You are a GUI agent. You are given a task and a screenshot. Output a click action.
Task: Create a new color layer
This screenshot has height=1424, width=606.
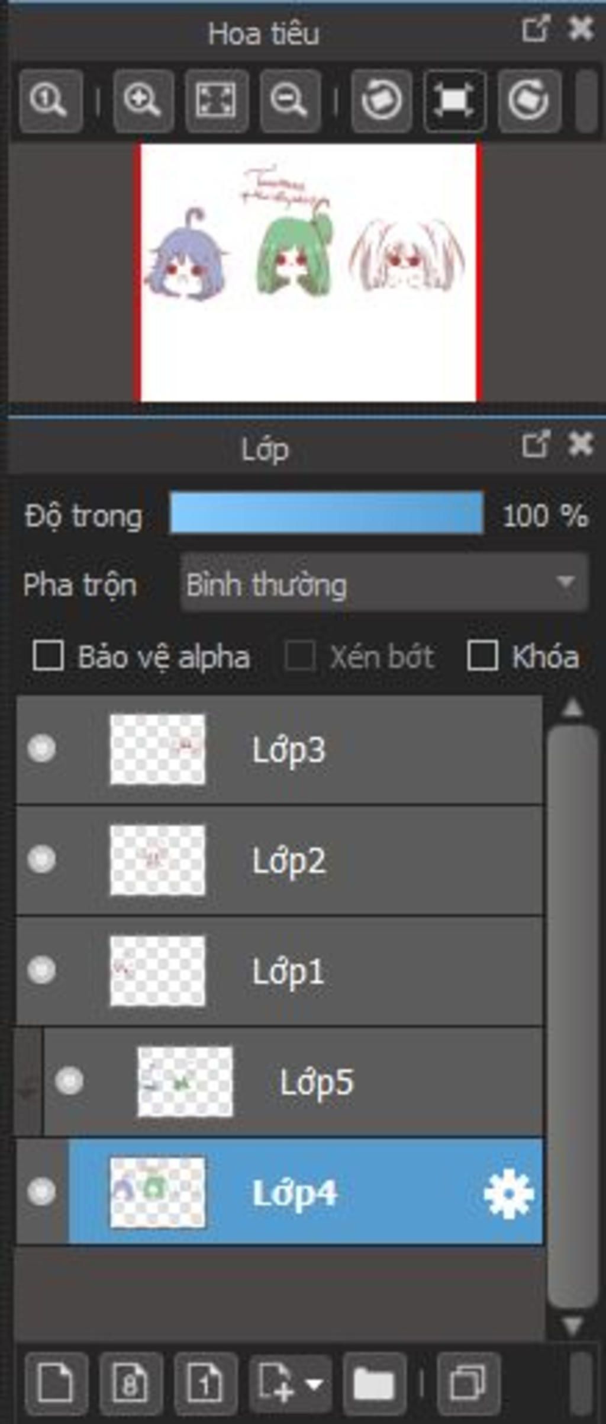(56, 1383)
